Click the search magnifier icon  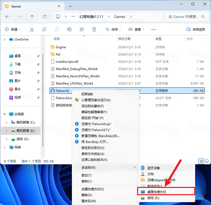click(203, 17)
